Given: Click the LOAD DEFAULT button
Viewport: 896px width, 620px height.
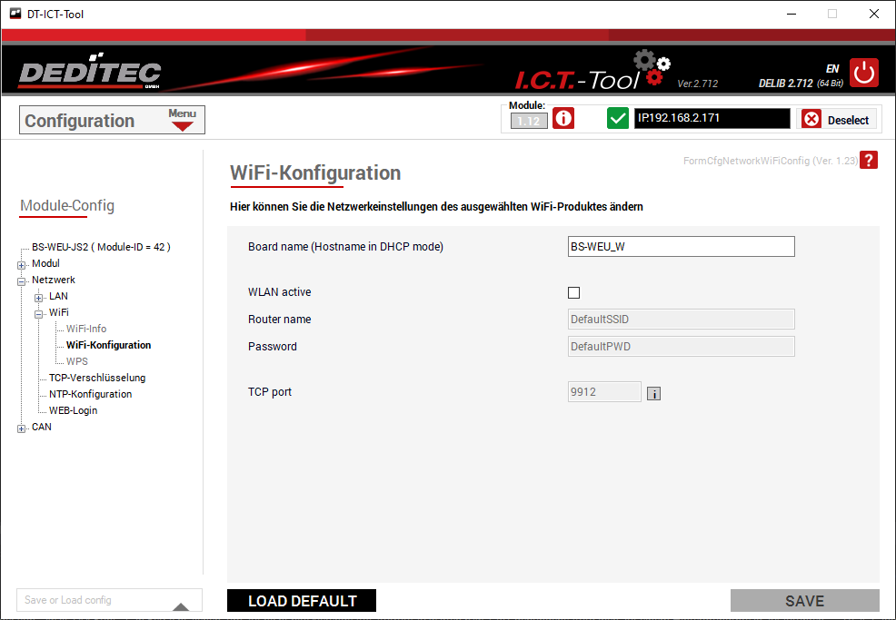Looking at the screenshot, I should [x=302, y=601].
